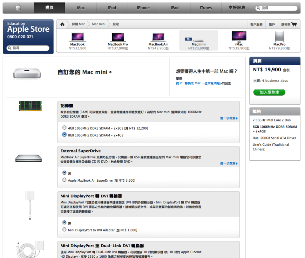
Task: Open the iPad navigation tab
Action: [x=174, y=8]
